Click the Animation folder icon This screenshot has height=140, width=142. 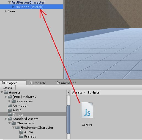pyautogui.click(x=10, y=106)
